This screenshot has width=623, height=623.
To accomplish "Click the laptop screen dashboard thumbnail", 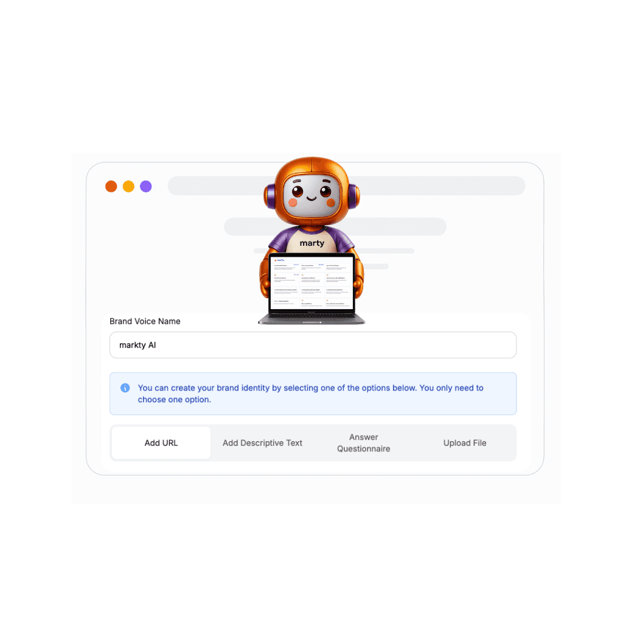I will (x=311, y=282).
